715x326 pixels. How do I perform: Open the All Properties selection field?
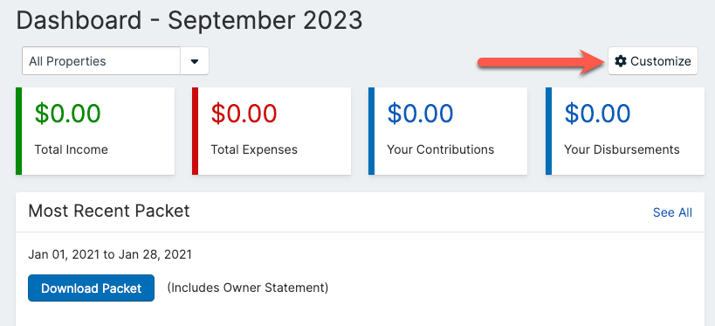[101, 61]
